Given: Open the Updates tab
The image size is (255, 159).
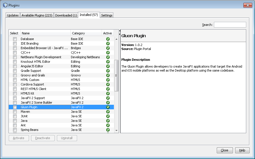Looking at the screenshot, I should [13, 15].
